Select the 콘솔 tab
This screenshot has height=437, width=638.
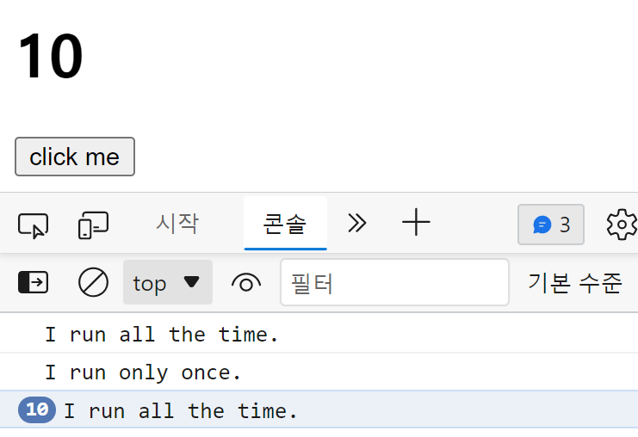pyautogui.click(x=285, y=224)
